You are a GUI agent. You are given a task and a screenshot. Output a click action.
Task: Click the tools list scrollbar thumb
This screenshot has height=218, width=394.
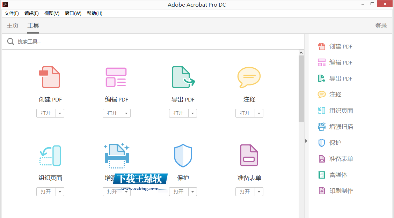coord(301,89)
